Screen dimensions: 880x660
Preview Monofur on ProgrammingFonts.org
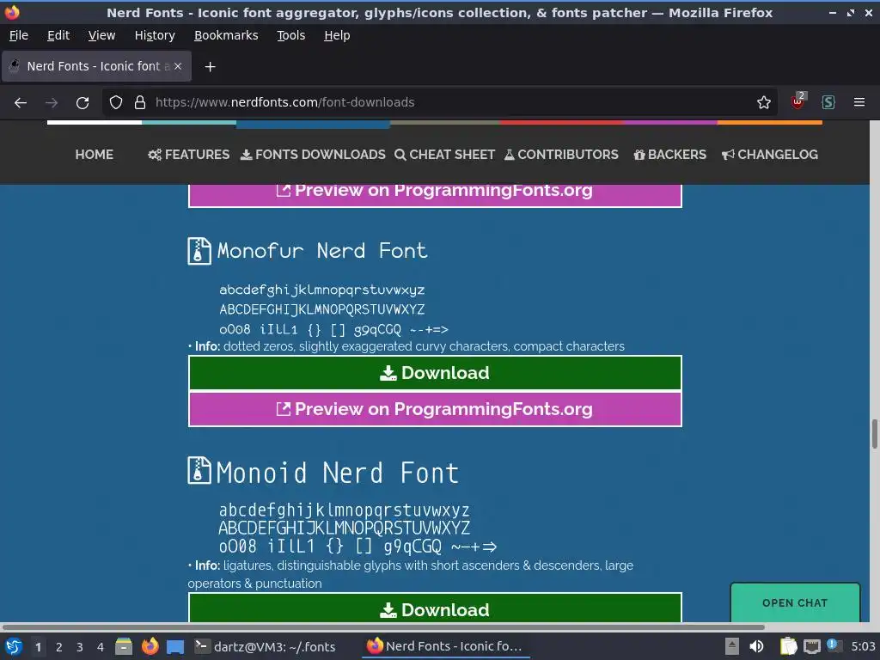click(x=435, y=409)
